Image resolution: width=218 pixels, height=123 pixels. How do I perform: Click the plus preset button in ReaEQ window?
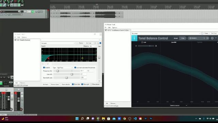coord(77,43)
